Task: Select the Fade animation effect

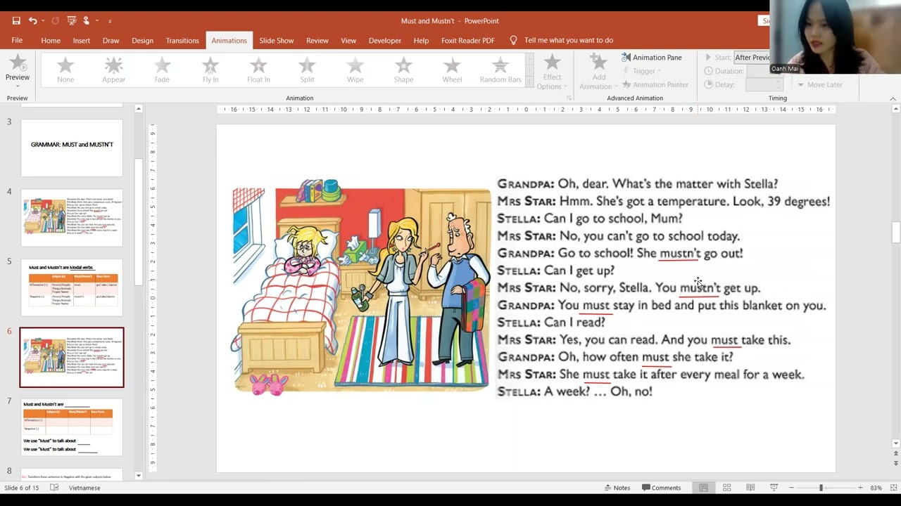Action: tap(162, 71)
